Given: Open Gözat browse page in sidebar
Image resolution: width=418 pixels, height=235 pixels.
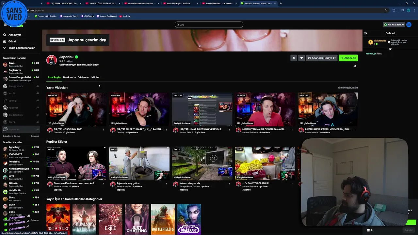Looking at the screenshot, I should [12, 41].
